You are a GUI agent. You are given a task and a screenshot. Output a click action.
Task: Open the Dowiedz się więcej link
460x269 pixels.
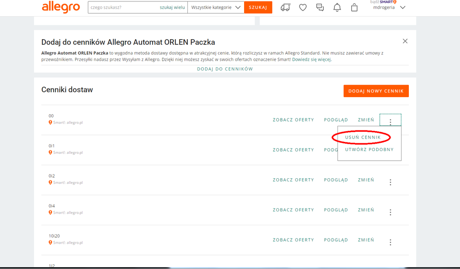[312, 59]
